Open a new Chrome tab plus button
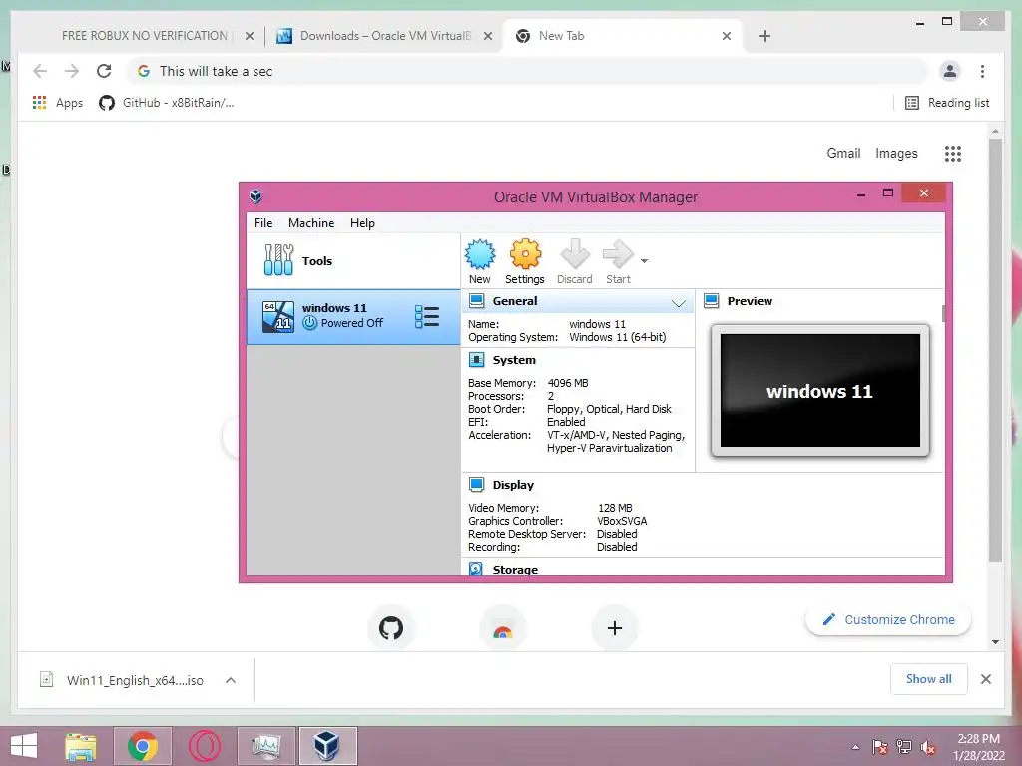The width and height of the screenshot is (1022, 766). pyautogui.click(x=764, y=37)
